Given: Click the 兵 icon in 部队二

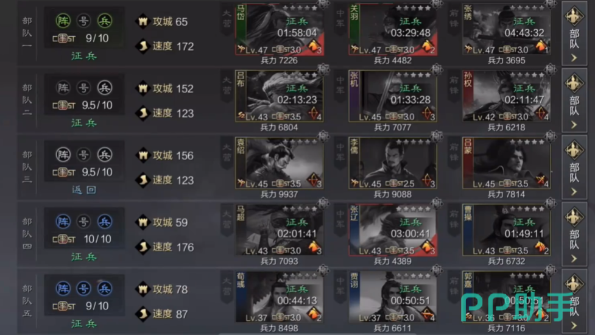Looking at the screenshot, I should coord(104,88).
